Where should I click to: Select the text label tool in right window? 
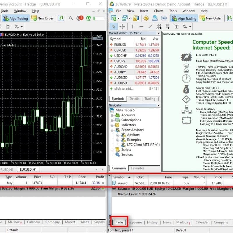[x=176, y=27]
